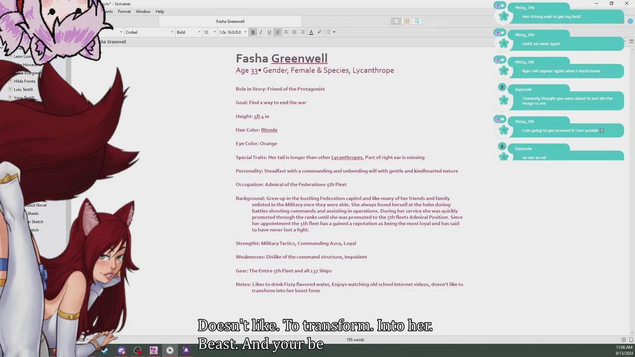Open the Corbel font family dropdown
635x357 pixels.
(149, 32)
